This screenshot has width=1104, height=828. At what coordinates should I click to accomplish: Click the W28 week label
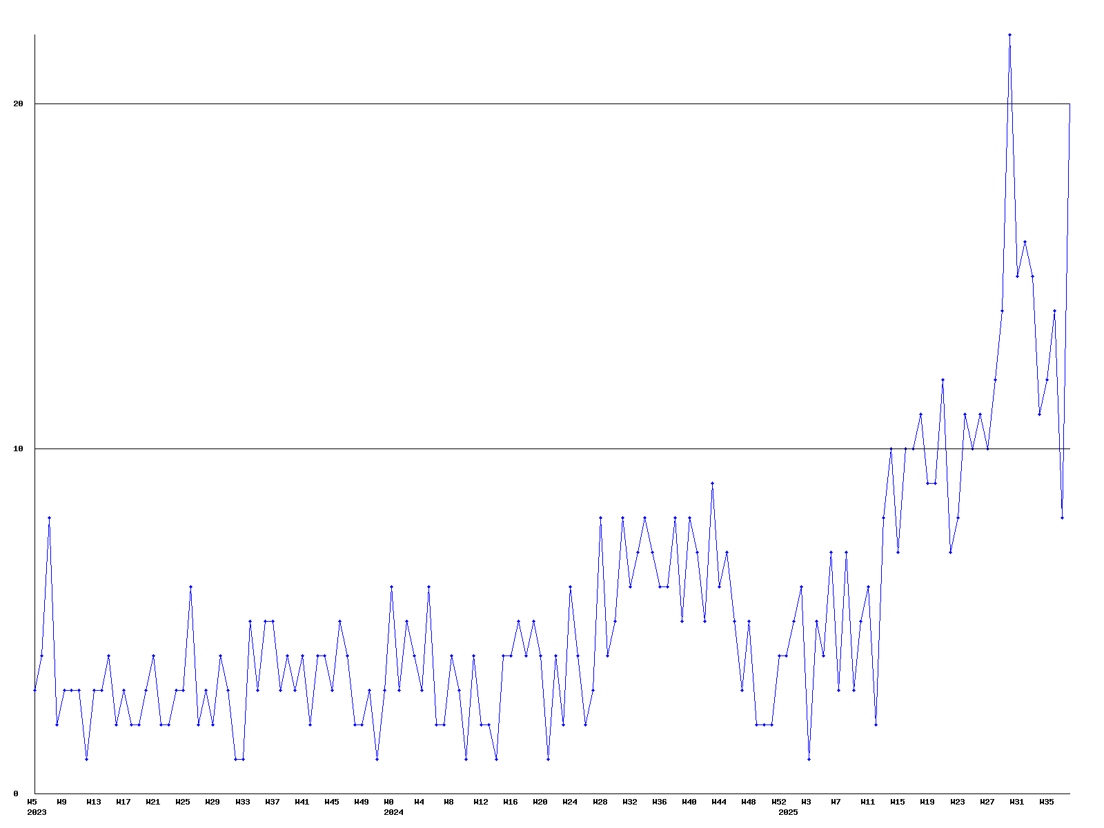pos(600,802)
